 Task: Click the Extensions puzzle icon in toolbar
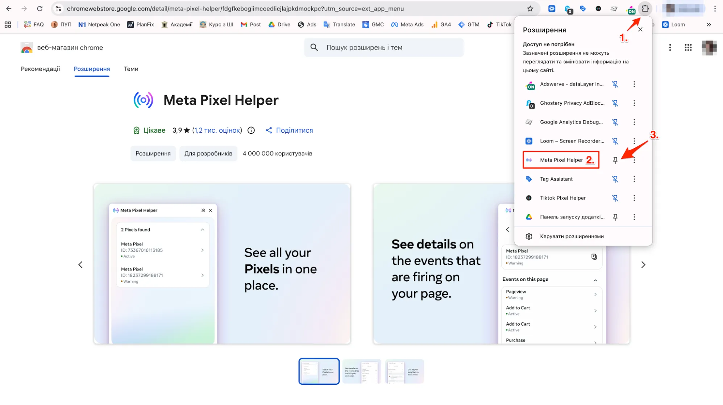point(645,8)
